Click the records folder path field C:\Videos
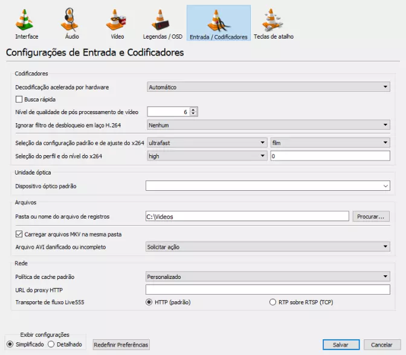 (x=247, y=216)
